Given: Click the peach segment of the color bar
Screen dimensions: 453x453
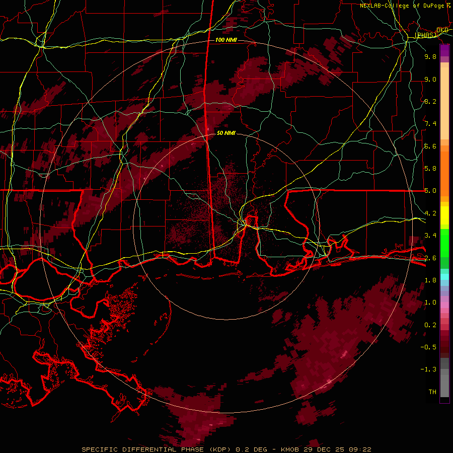Looking at the screenshot, I should click(x=444, y=103).
